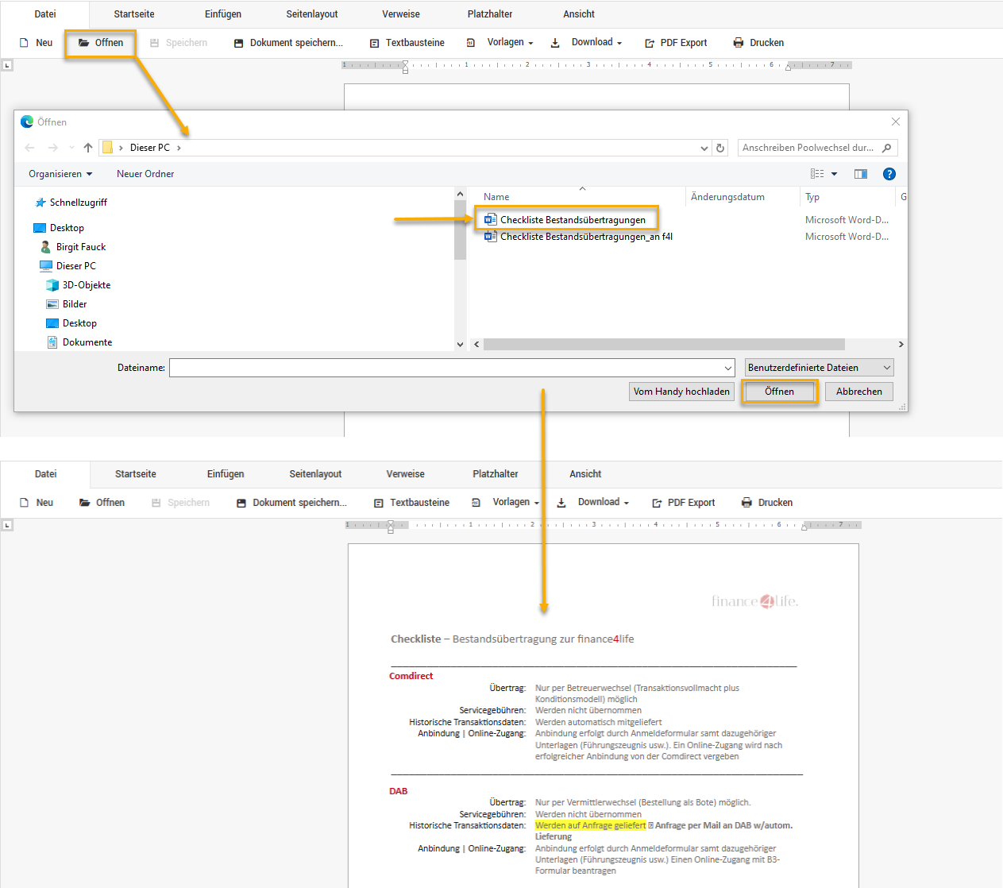Refresh the folder in Öffnen dialog
The image size is (1003, 888).
(720, 148)
